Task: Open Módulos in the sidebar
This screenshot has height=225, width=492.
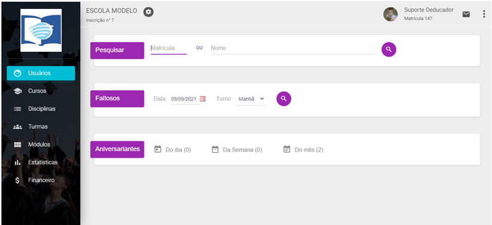Action: click(x=40, y=144)
